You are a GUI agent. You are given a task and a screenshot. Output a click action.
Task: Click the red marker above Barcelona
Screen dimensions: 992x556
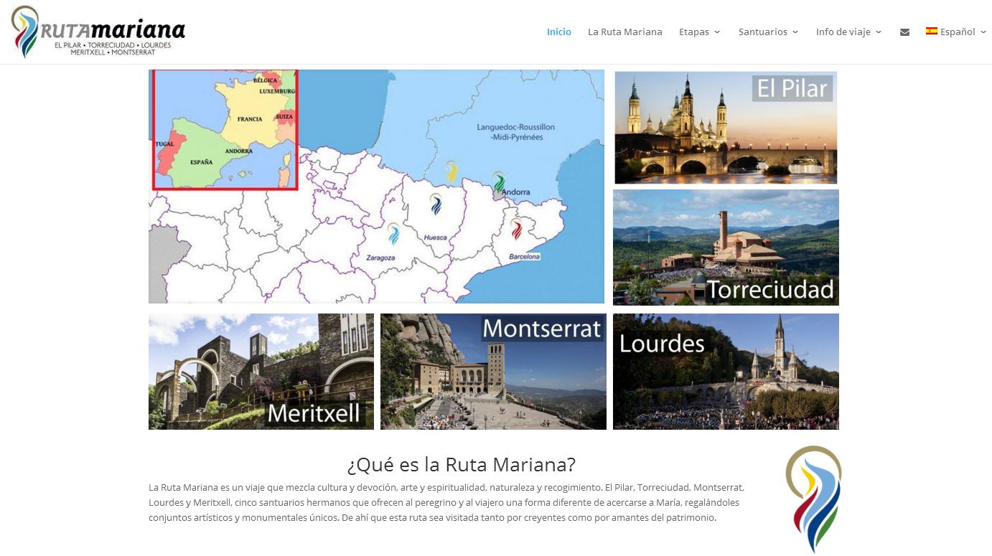point(516,229)
